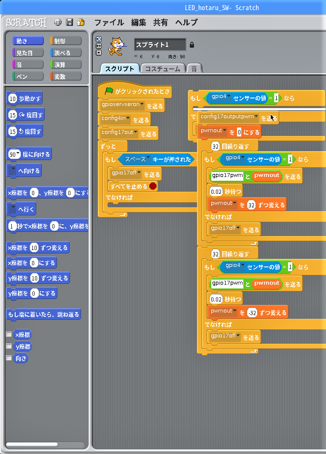Viewport: 326px width, 454px height.
Task: Select the 見た目 block category
Action: point(28,53)
